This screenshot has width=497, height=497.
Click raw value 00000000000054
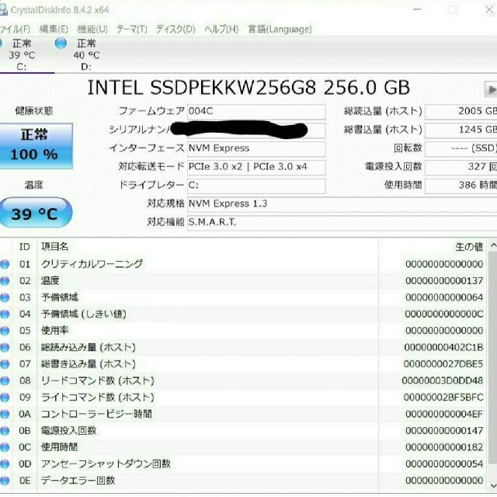tap(444, 464)
